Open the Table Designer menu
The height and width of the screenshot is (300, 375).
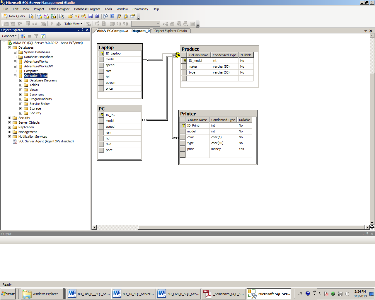59,9
